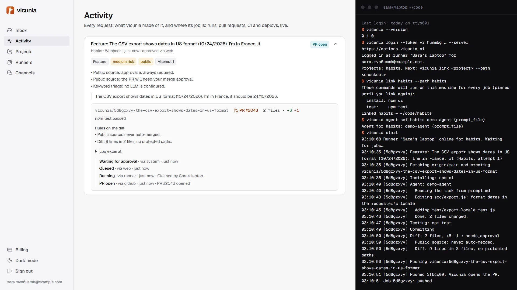Click the terminal title sara@laptop: ~/code
The image size is (517, 290).
(x=403, y=7)
